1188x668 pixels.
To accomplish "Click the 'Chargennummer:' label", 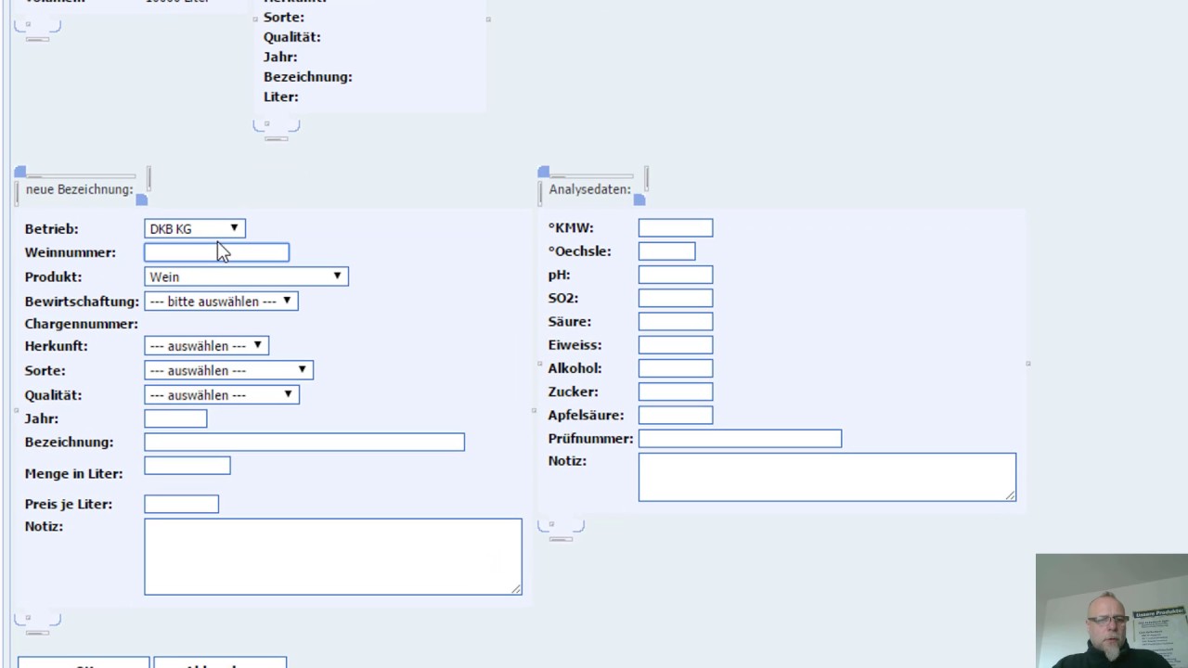I will (82, 324).
